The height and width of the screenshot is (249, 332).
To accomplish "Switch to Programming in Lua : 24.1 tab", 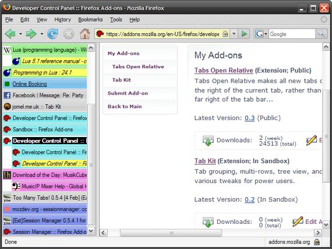I will point(45,72).
